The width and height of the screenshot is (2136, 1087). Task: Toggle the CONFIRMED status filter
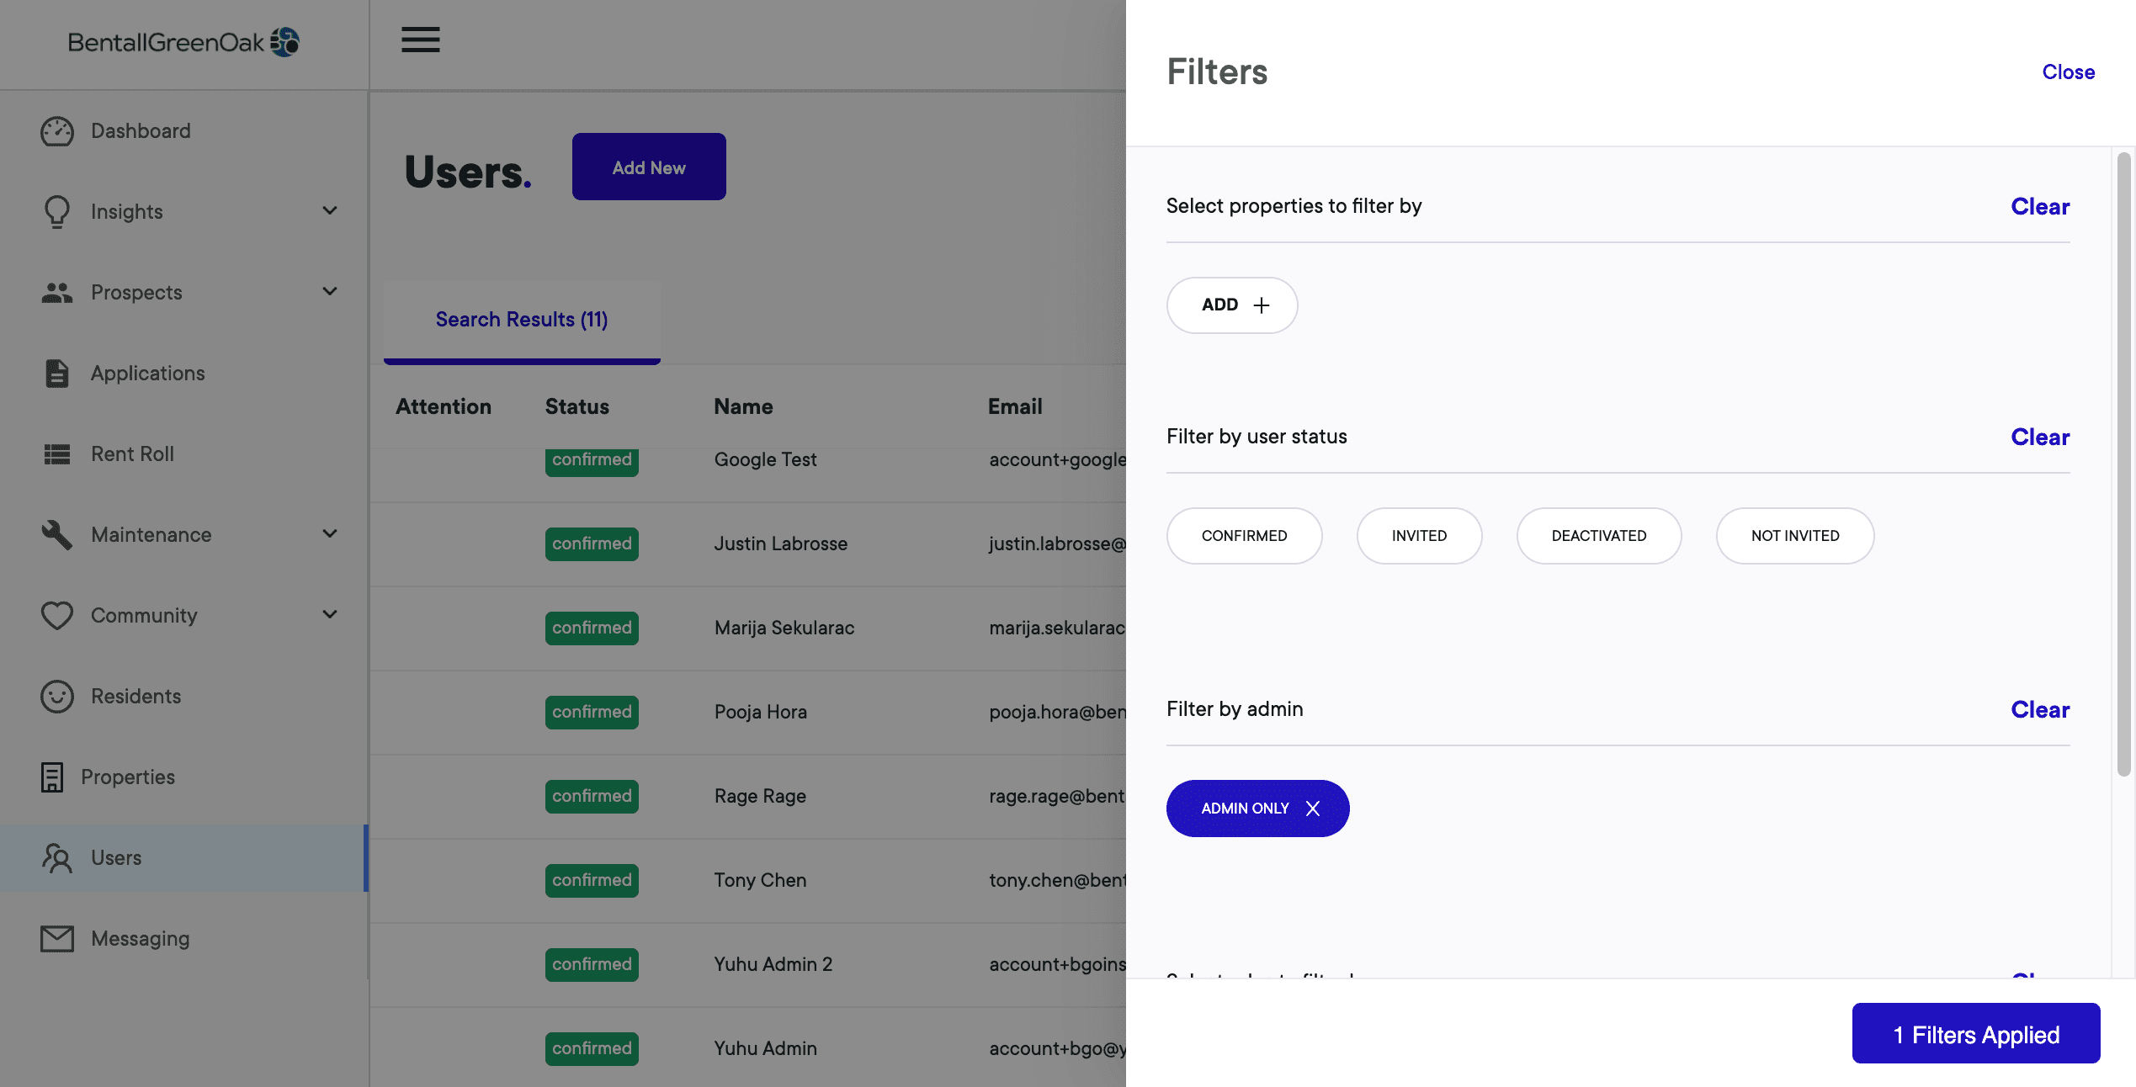[x=1244, y=536]
